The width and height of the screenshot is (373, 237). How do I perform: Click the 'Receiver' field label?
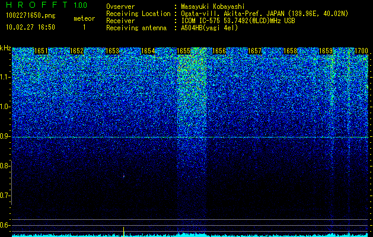point(120,21)
